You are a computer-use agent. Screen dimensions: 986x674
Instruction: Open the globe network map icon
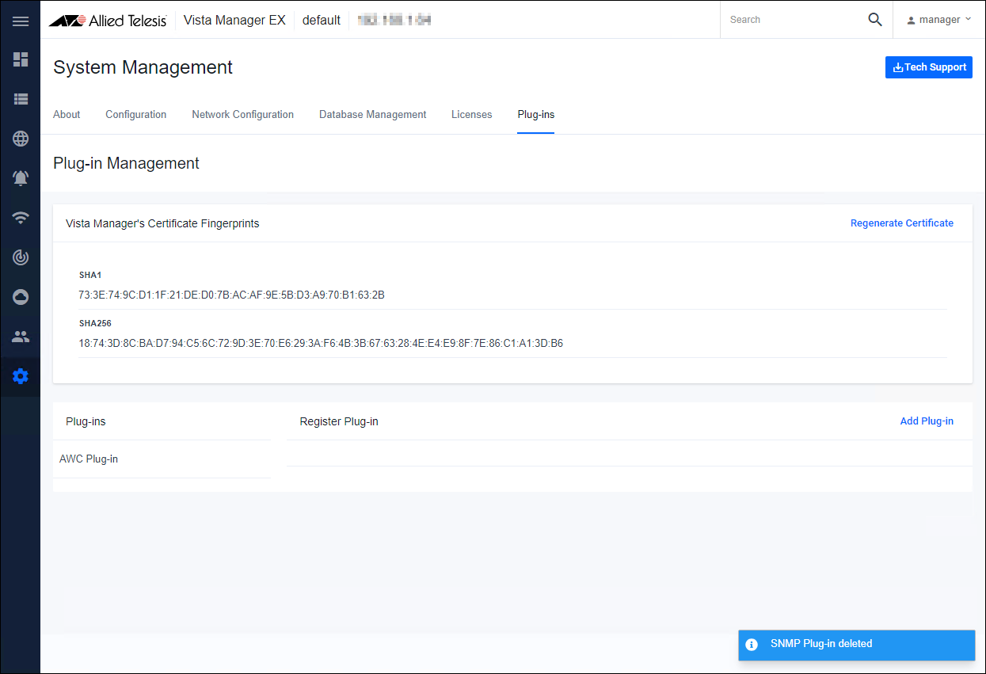click(21, 139)
